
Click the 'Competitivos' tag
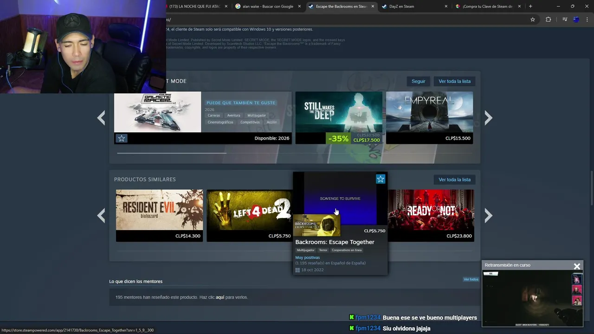click(250, 122)
